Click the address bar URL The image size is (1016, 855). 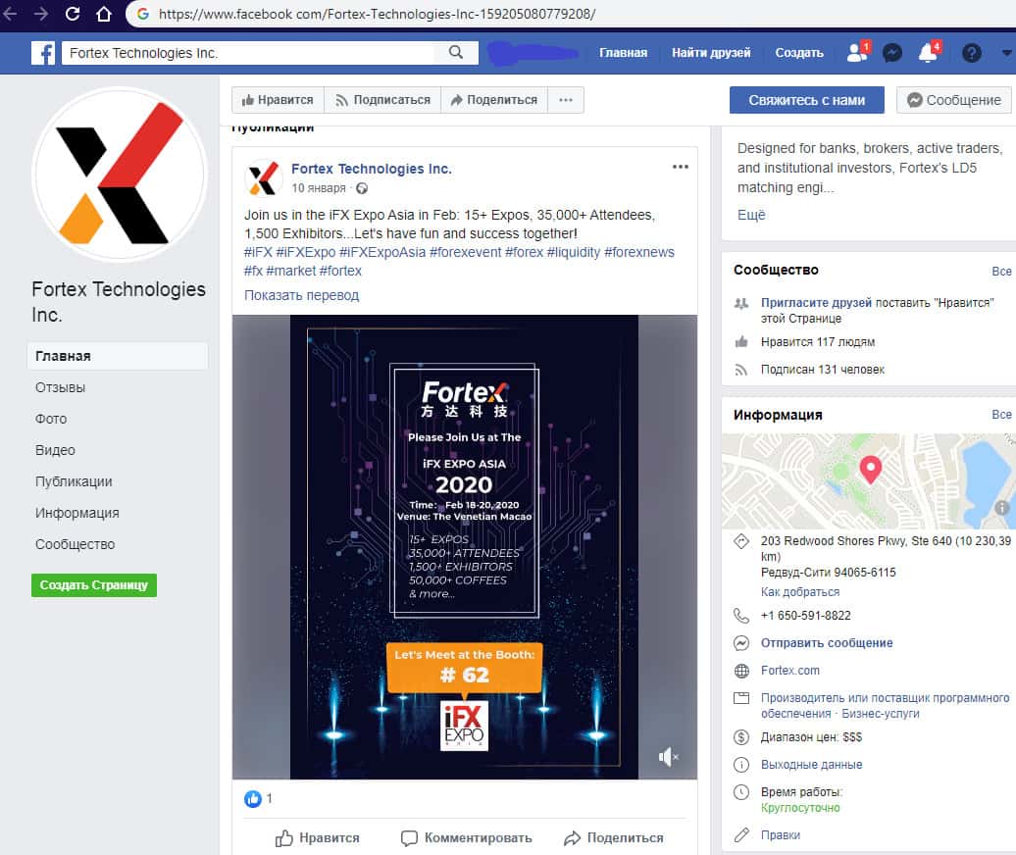click(x=377, y=14)
